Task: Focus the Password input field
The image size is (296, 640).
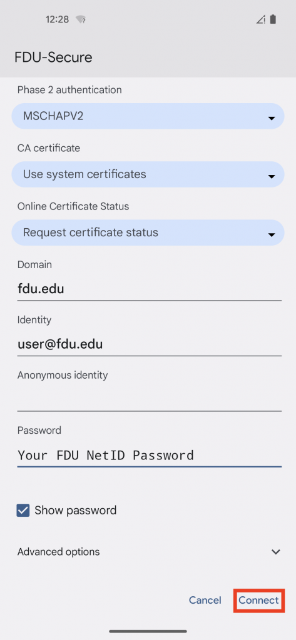Action: 149,455
